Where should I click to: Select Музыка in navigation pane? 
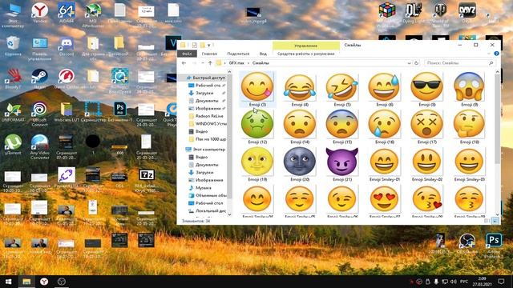[x=200, y=188]
